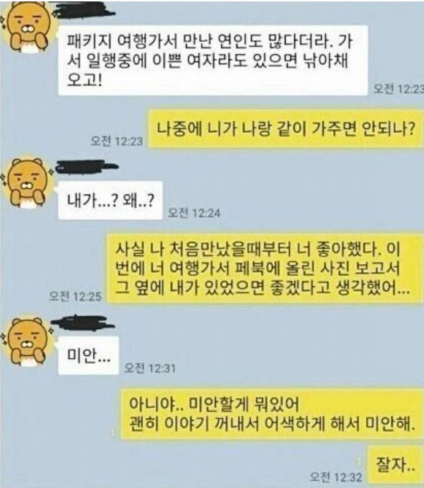Tap the white bubble '미안...'
The width and height of the screenshot is (424, 488).
pos(88,355)
